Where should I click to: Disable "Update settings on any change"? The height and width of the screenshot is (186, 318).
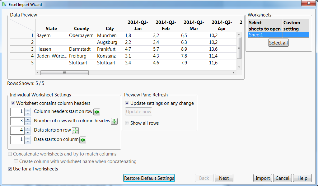[127, 103]
